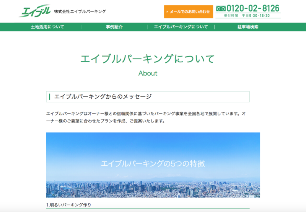Click the 株式会社エイブルパーキング company name text
Viewport: 306px width, 212px height.
[80, 11]
